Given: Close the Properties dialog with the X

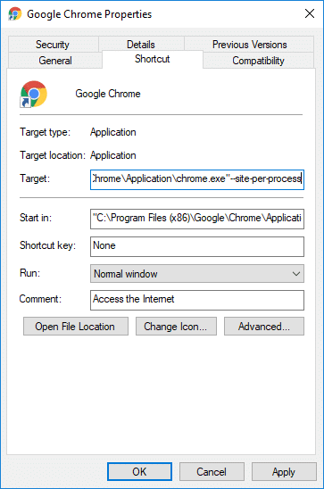Looking at the screenshot, I should coord(310,13).
